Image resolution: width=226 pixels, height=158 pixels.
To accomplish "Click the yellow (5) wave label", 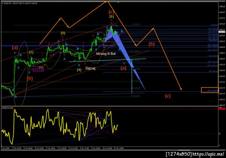I will tap(111, 17).
